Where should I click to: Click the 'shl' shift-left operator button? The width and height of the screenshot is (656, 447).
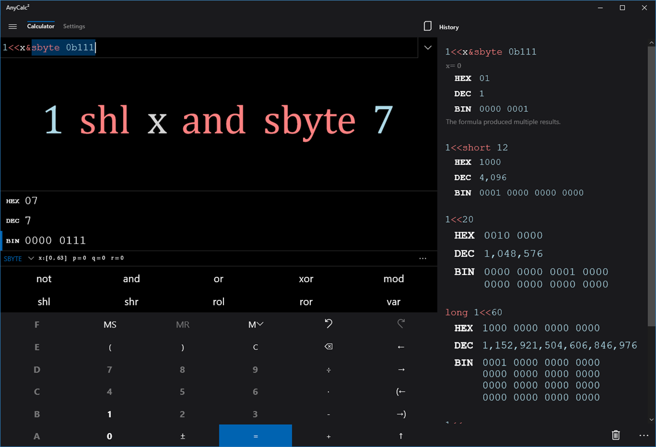(x=44, y=302)
